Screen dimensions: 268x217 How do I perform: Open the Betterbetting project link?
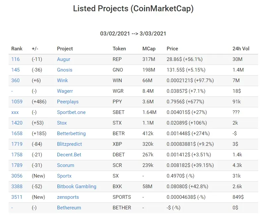coord(71,134)
